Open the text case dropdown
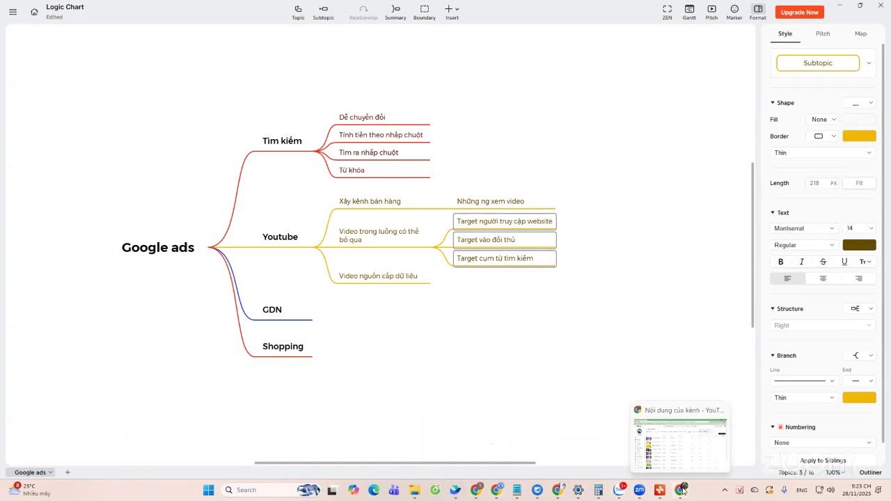This screenshot has width=891, height=501. 865,262
